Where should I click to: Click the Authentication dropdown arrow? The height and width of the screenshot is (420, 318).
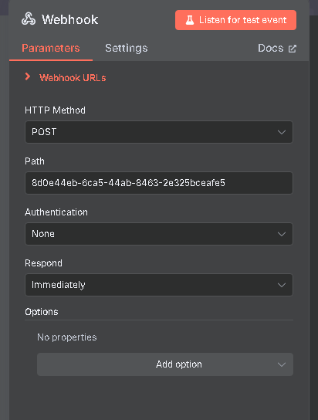pyautogui.click(x=281, y=234)
